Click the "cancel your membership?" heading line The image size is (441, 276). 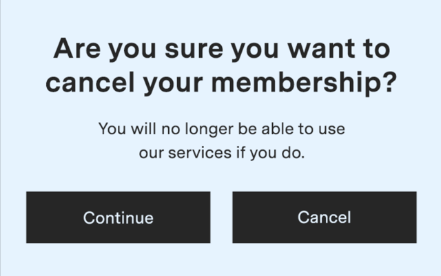[220, 83]
